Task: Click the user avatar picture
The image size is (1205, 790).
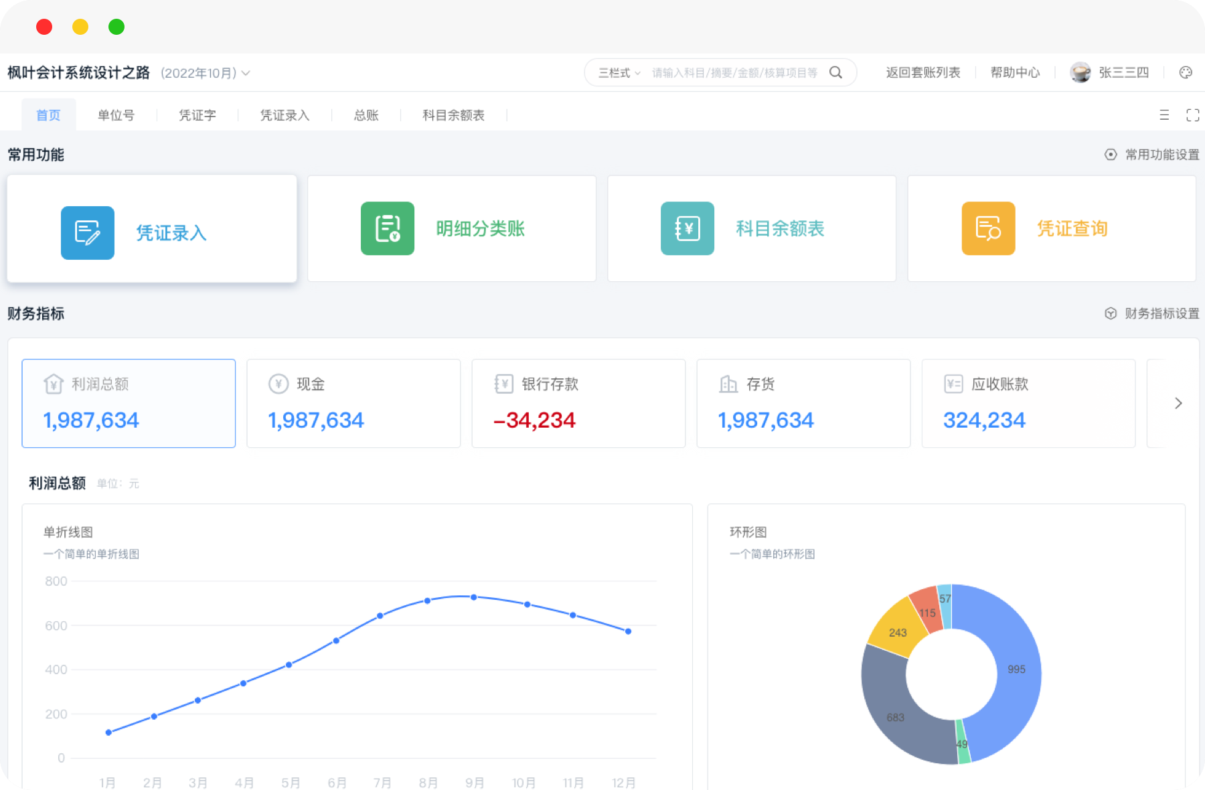Action: (x=1080, y=72)
